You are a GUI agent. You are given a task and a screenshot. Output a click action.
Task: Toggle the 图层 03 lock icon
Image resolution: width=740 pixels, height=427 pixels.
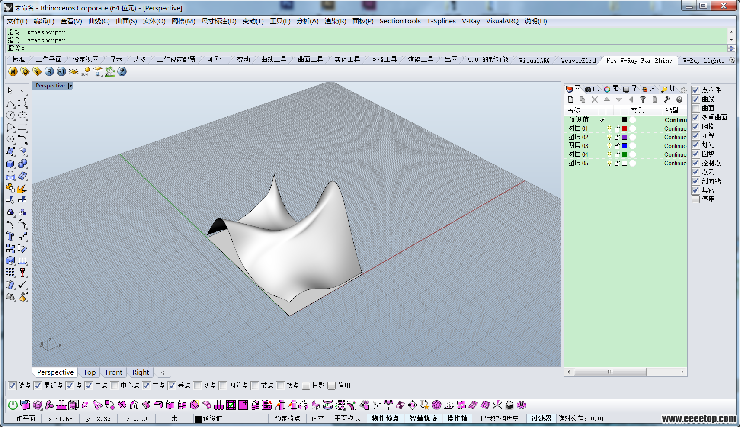coord(617,146)
